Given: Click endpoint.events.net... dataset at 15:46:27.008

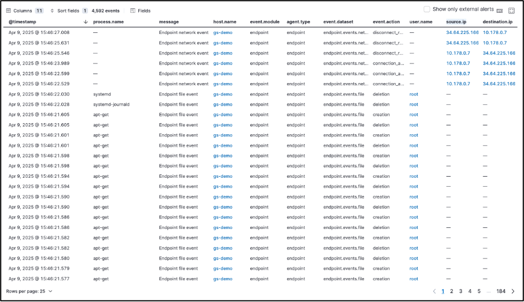Looking at the screenshot, I should click(x=346, y=33).
